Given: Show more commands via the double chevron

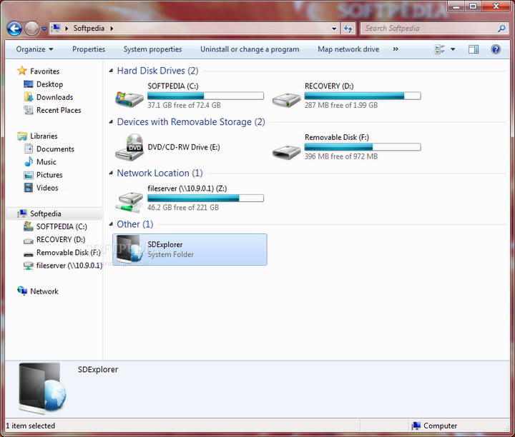Looking at the screenshot, I should (x=396, y=49).
